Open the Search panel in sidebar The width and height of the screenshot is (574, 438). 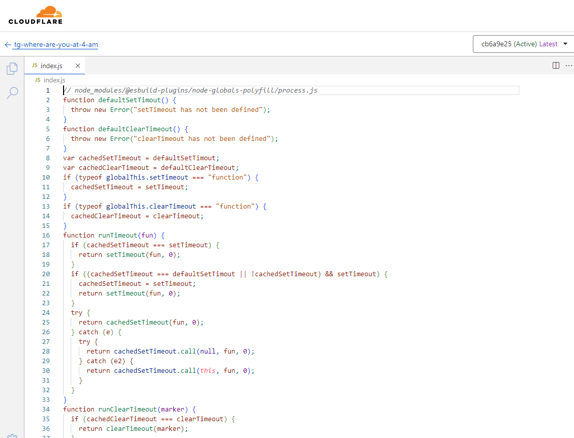[x=12, y=93]
